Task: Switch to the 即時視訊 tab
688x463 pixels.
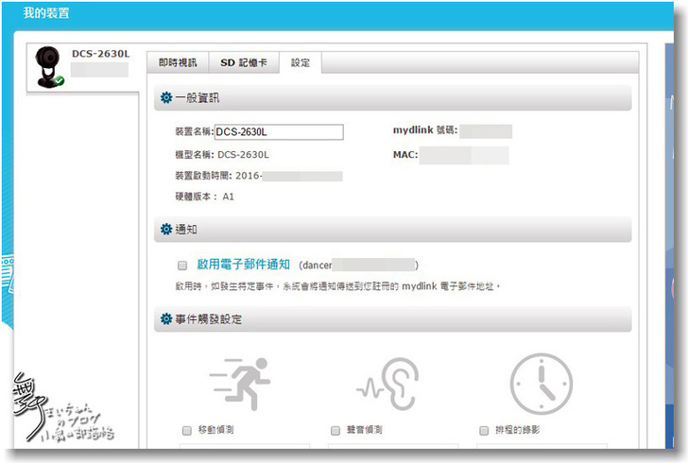Action: click(x=177, y=62)
